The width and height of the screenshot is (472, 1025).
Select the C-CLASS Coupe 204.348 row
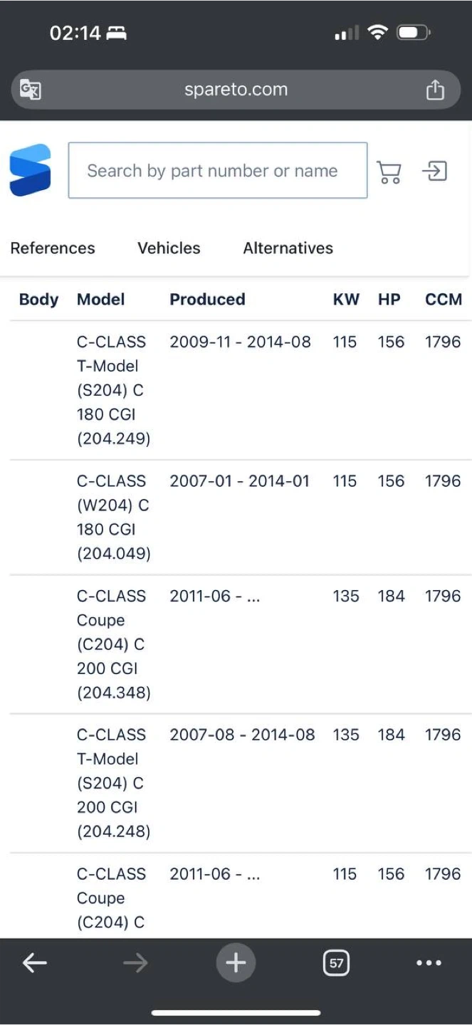114,644
